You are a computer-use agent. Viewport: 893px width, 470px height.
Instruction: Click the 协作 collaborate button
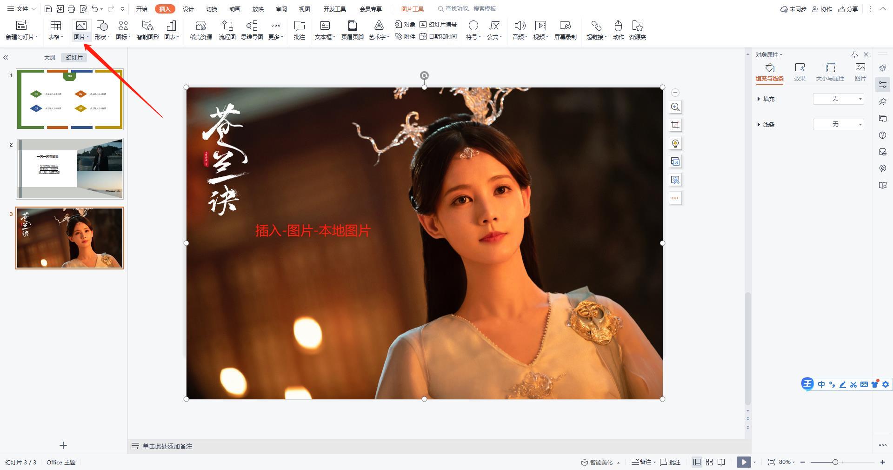pyautogui.click(x=822, y=9)
